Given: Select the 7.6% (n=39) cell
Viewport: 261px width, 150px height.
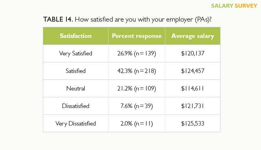Looking at the screenshot, I should 137,106.
